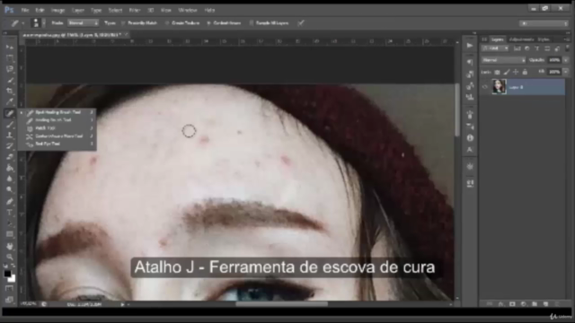Select the Dodge tool
Screen dimensions: 575x323
(x=10, y=190)
